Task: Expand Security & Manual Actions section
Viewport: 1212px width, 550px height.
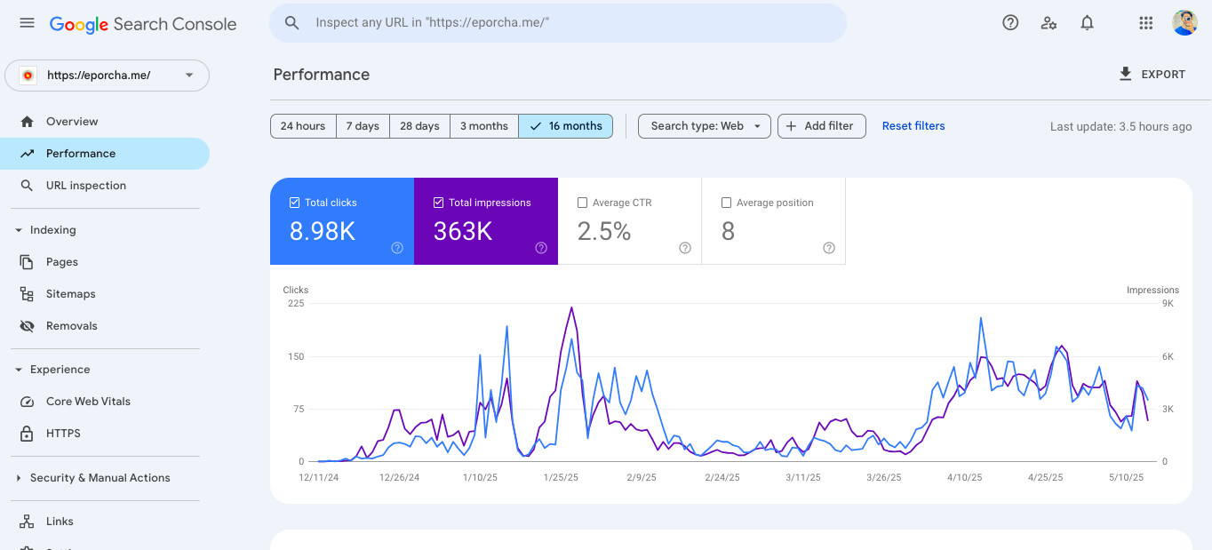Action: click(x=19, y=478)
